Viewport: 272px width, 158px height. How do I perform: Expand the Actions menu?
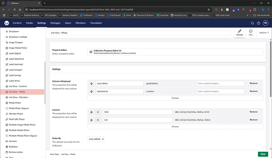[x=264, y=33]
